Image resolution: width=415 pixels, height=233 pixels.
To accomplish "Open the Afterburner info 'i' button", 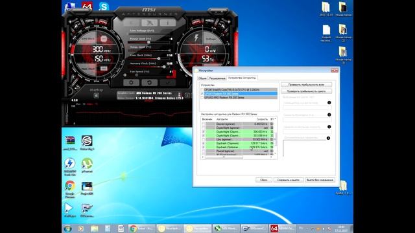I will coord(167,23).
